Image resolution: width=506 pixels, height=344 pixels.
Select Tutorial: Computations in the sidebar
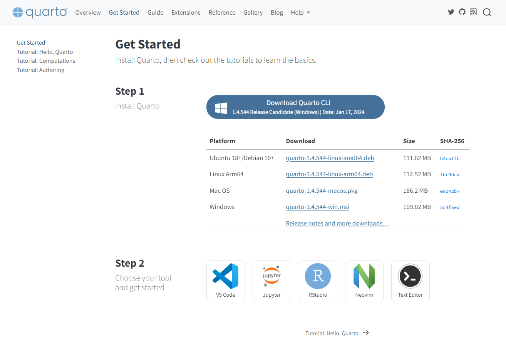point(46,61)
